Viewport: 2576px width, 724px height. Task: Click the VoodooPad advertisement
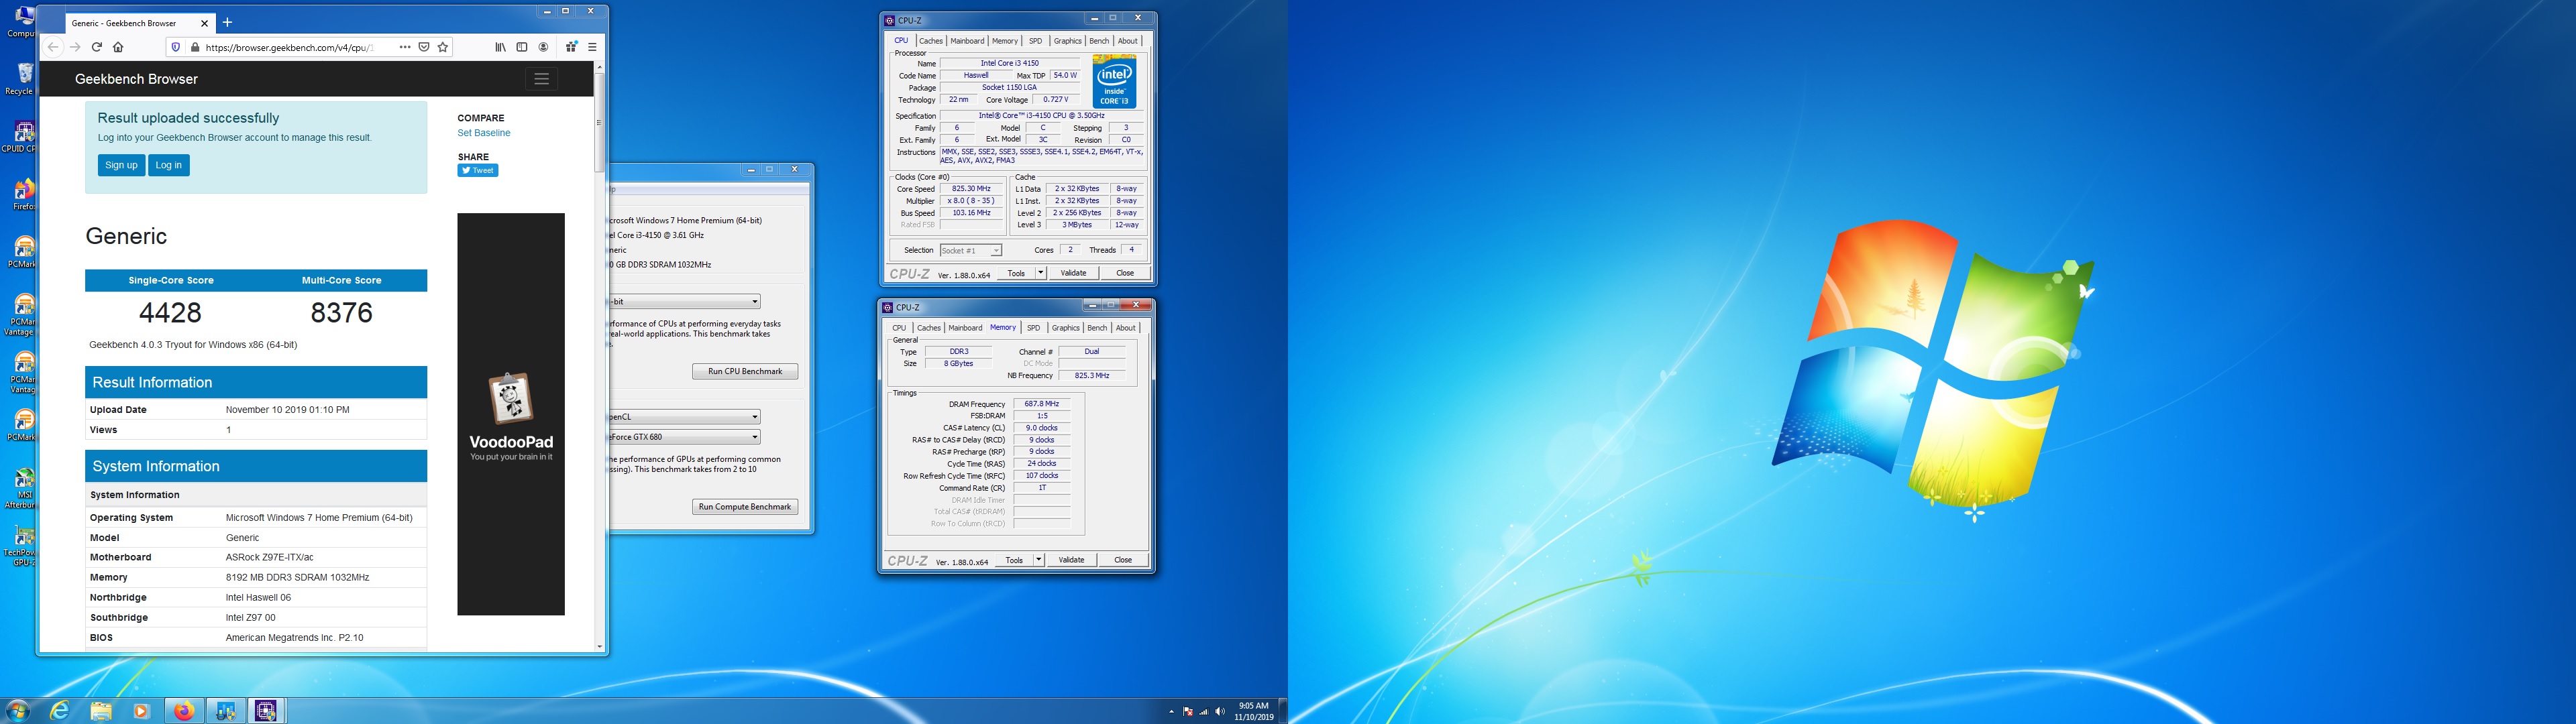(511, 414)
